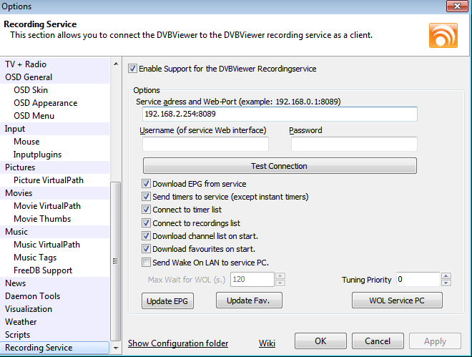Uncheck Download channel list on start
Viewport: 472px width, 357px height.
point(146,236)
